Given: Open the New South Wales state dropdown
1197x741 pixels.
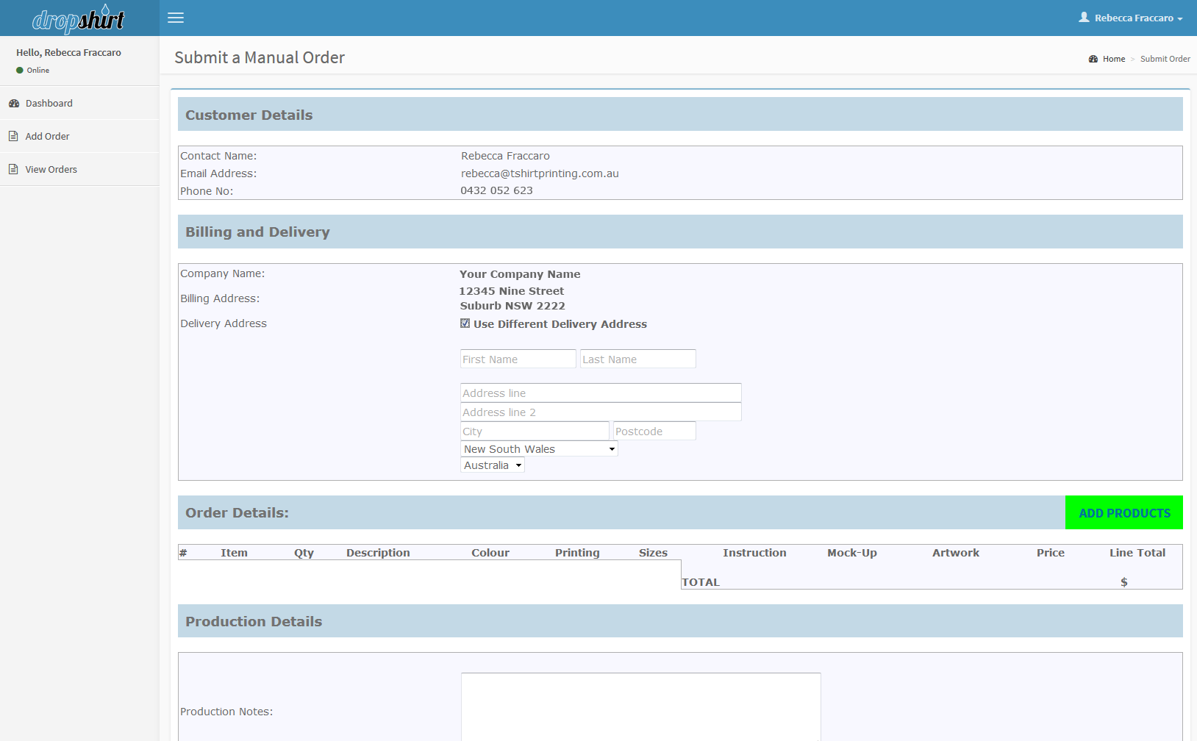Looking at the screenshot, I should click(x=539, y=449).
